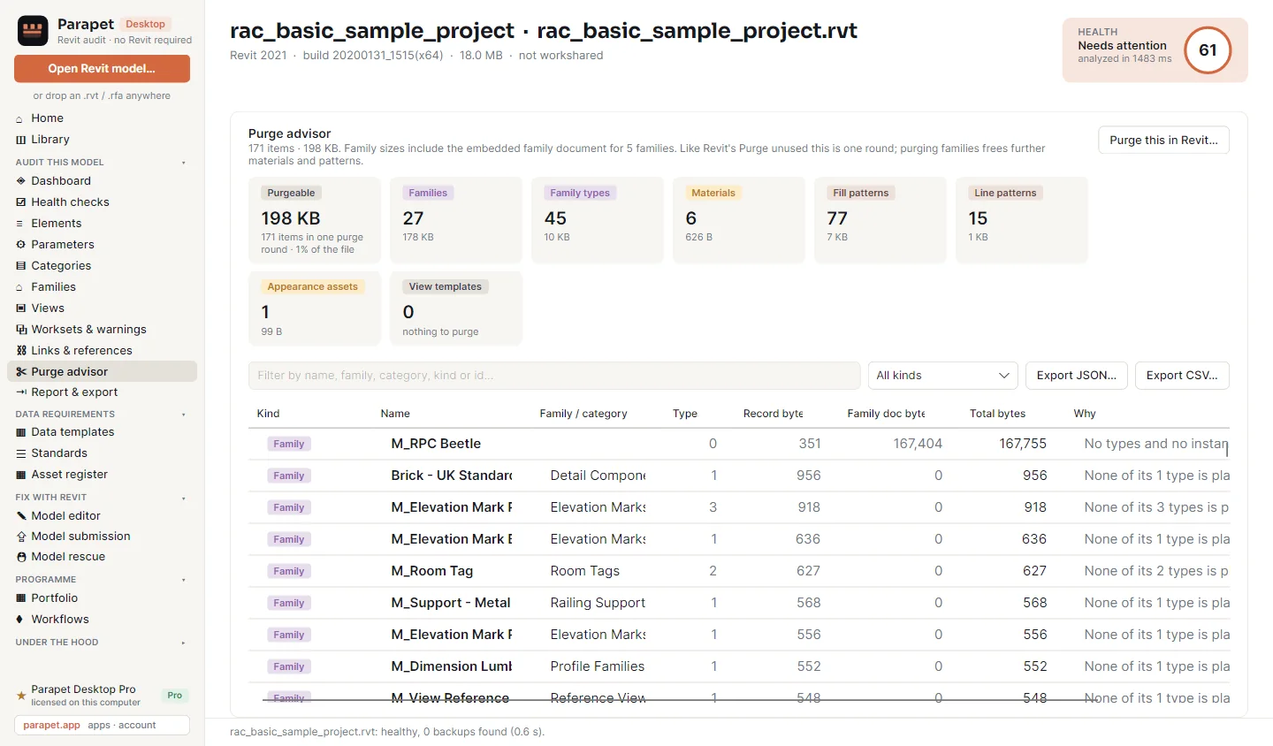This screenshot has width=1273, height=746.
Task: Click the Links & references icon
Action: (20, 351)
